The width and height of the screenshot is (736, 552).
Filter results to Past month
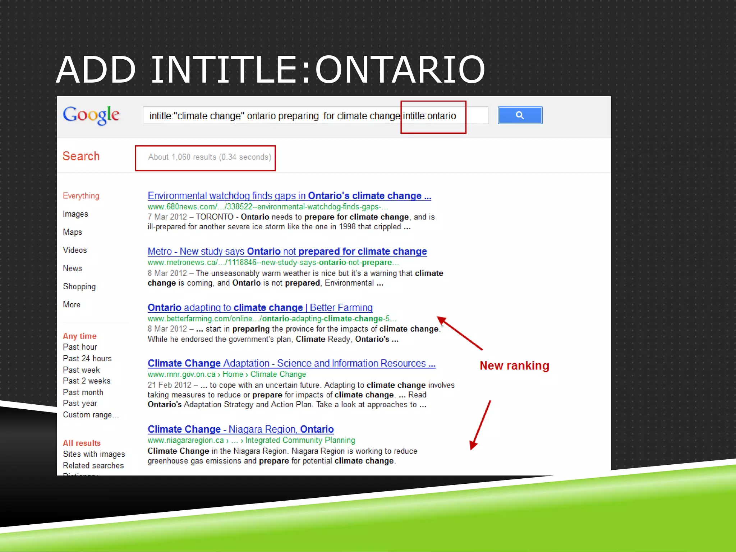[x=83, y=392]
